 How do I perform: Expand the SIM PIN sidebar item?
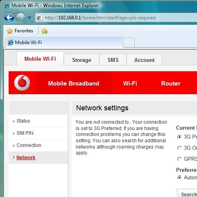coord(38,133)
